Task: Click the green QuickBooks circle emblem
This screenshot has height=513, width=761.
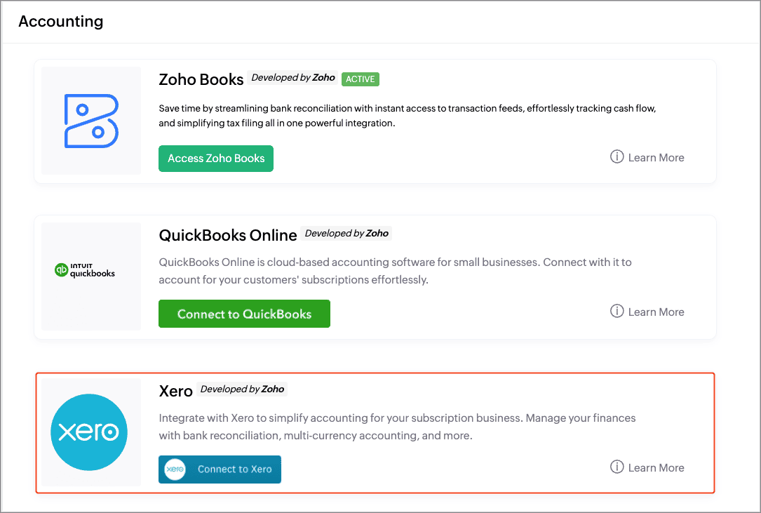Action: [61, 270]
